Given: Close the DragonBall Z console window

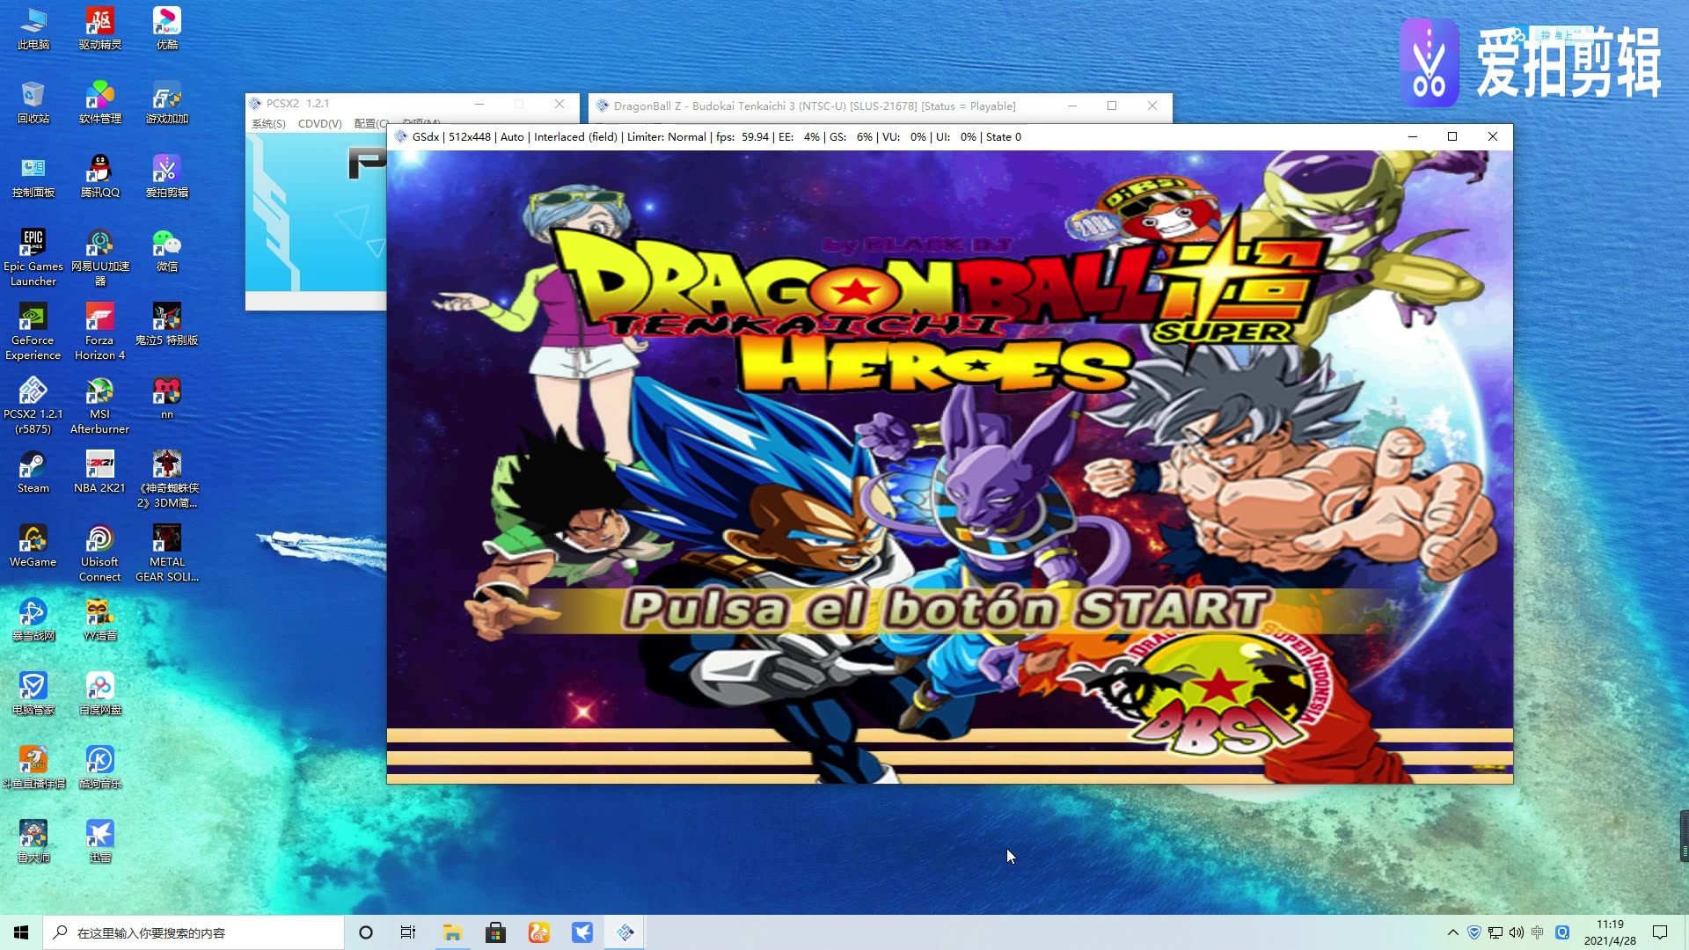Looking at the screenshot, I should coord(1152,106).
